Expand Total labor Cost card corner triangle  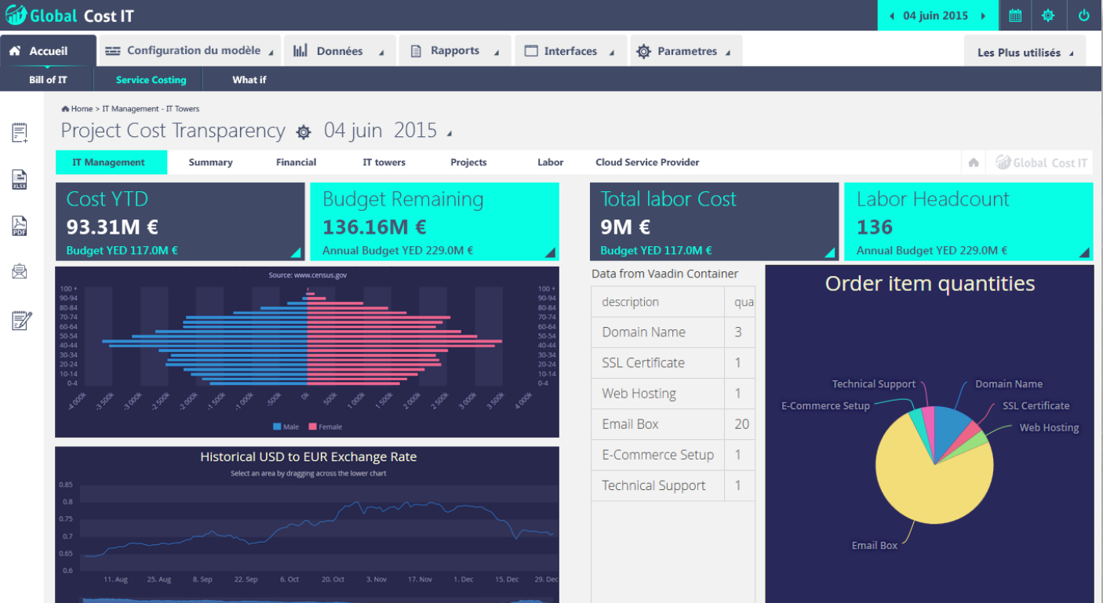830,252
